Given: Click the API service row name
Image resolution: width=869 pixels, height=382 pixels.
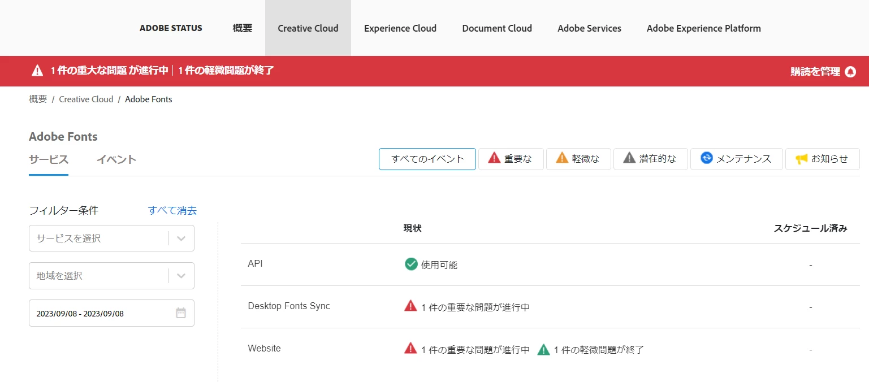Looking at the screenshot, I should coord(255,263).
